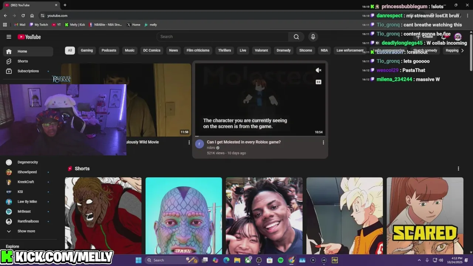Open Rantfinalboss channel in subscriptions
The image size is (473, 266).
click(28, 221)
